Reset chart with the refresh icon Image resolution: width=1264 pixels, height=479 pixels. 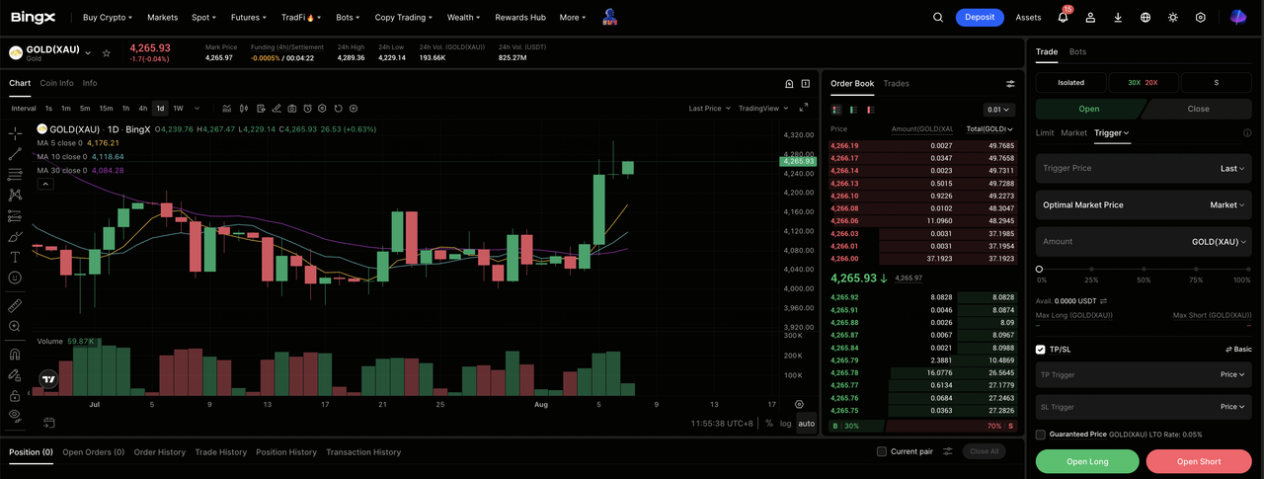click(x=338, y=109)
